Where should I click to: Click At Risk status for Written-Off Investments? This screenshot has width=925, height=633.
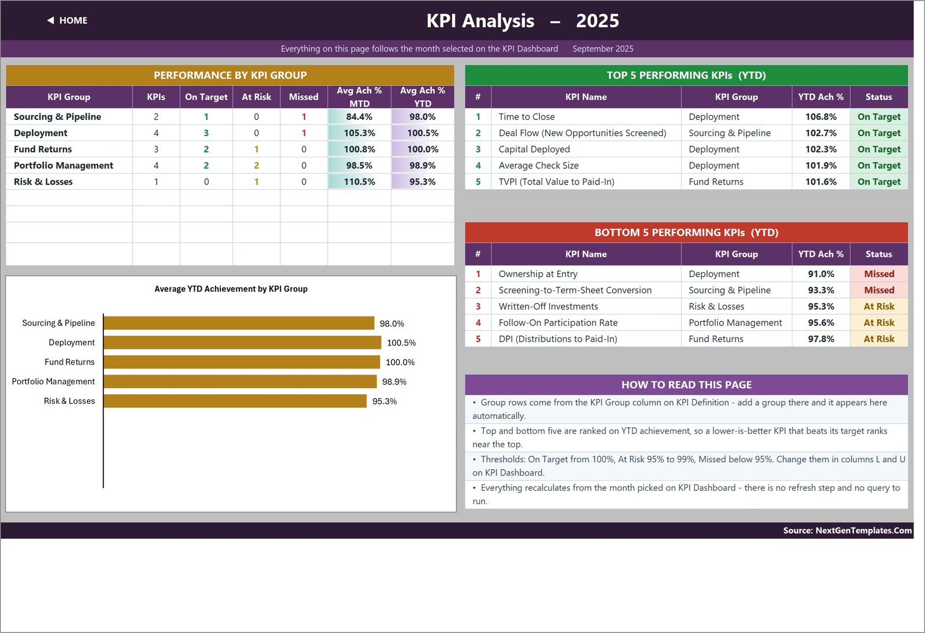pos(879,307)
